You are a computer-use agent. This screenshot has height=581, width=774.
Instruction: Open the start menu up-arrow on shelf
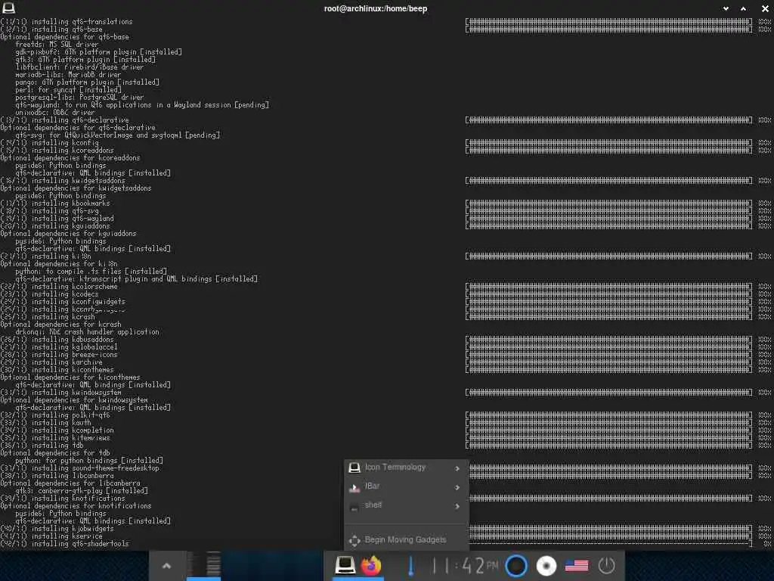[x=167, y=566]
